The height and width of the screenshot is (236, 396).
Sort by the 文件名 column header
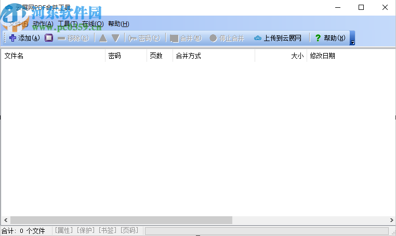[x=53, y=56]
